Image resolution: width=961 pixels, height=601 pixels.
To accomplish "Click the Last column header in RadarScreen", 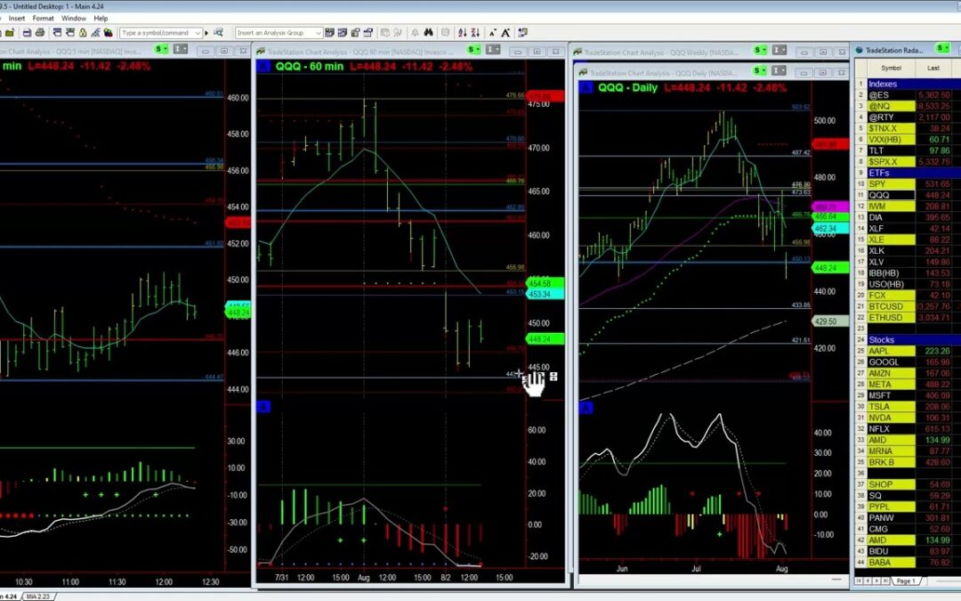I will (933, 68).
